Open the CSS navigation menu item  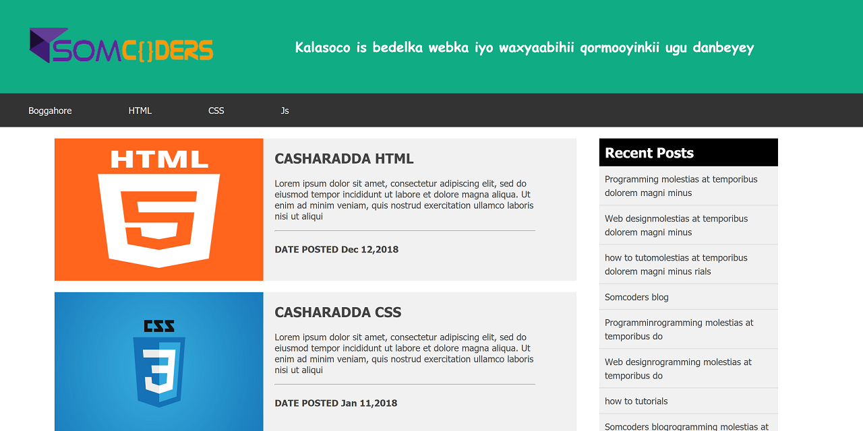pos(216,110)
